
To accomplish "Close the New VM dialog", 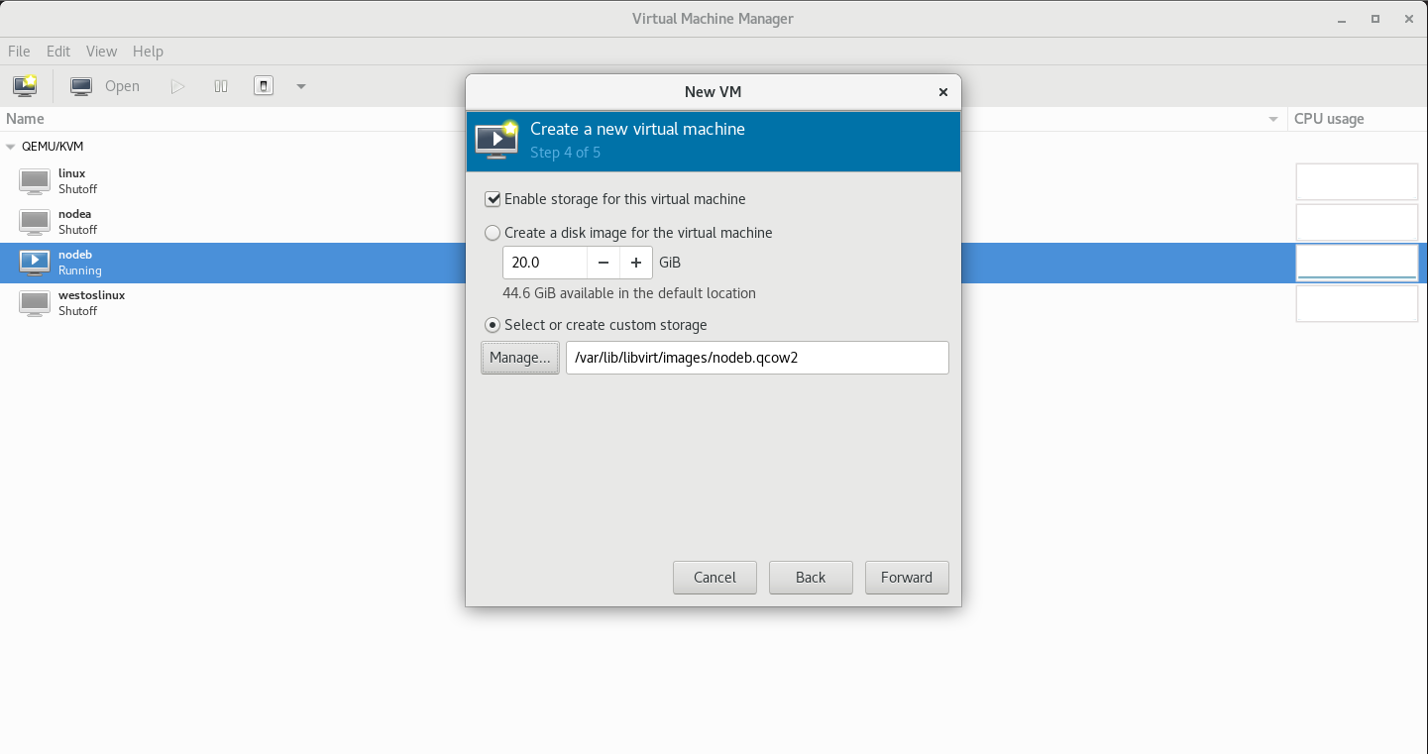I will 943,92.
